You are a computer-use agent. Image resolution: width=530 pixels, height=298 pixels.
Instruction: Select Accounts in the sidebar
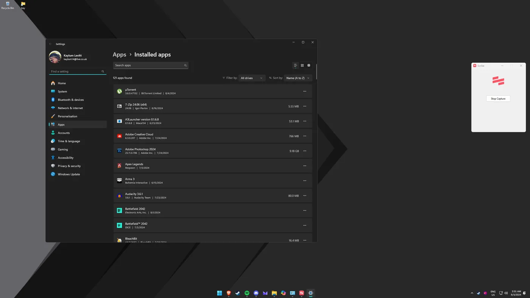click(x=78, y=133)
